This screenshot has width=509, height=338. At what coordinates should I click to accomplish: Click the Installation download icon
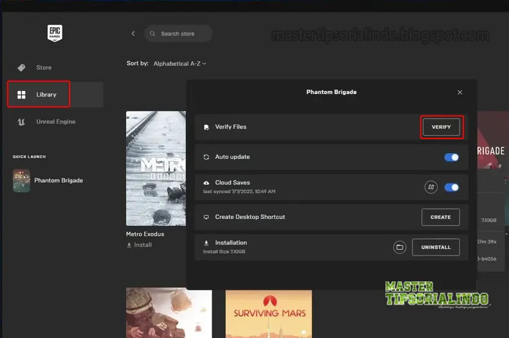click(x=206, y=243)
